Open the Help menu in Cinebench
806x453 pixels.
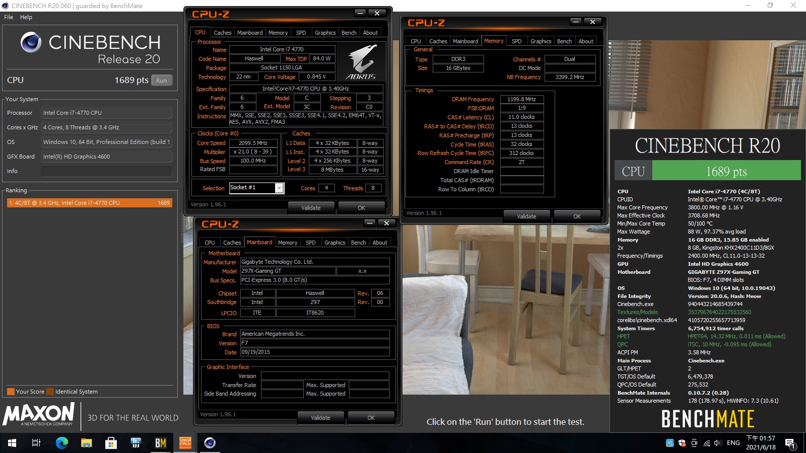pos(26,17)
